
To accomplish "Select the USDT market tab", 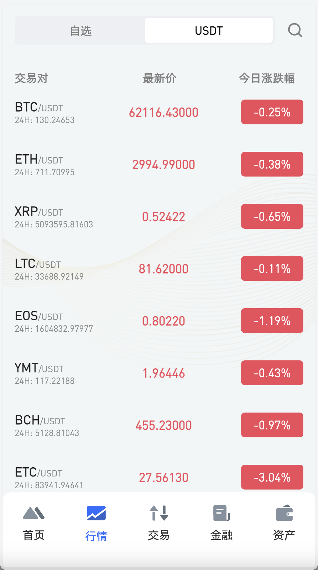I will pos(209,31).
